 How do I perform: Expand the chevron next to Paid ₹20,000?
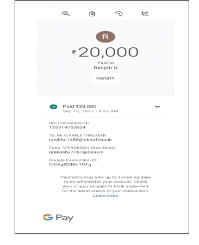pyautogui.click(x=158, y=107)
